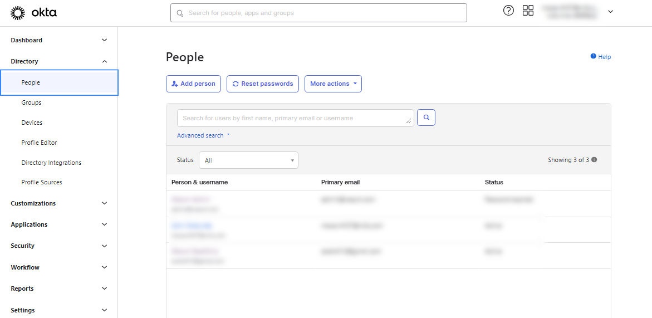Collapse the Directory section
652x318 pixels.
point(104,61)
